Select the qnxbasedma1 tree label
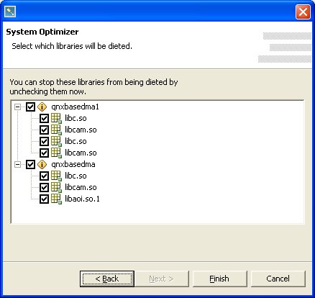 point(75,107)
